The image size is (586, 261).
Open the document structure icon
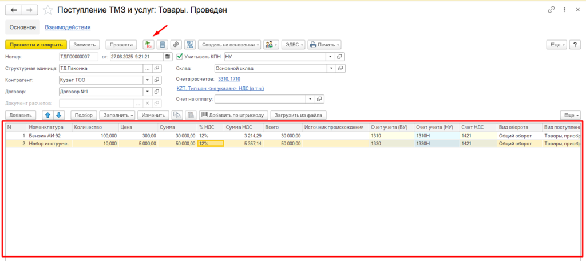189,45
